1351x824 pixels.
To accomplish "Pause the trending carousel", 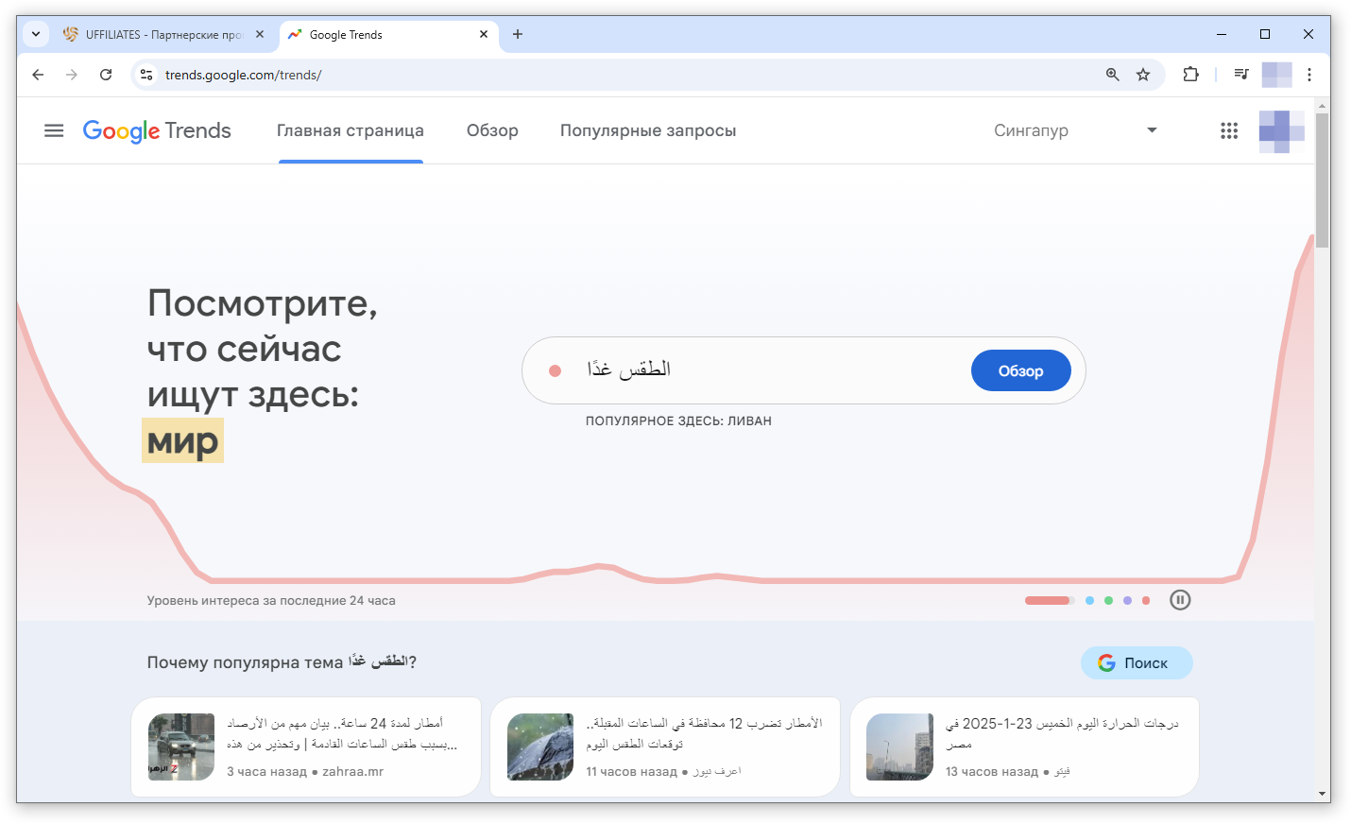I will 1180,600.
